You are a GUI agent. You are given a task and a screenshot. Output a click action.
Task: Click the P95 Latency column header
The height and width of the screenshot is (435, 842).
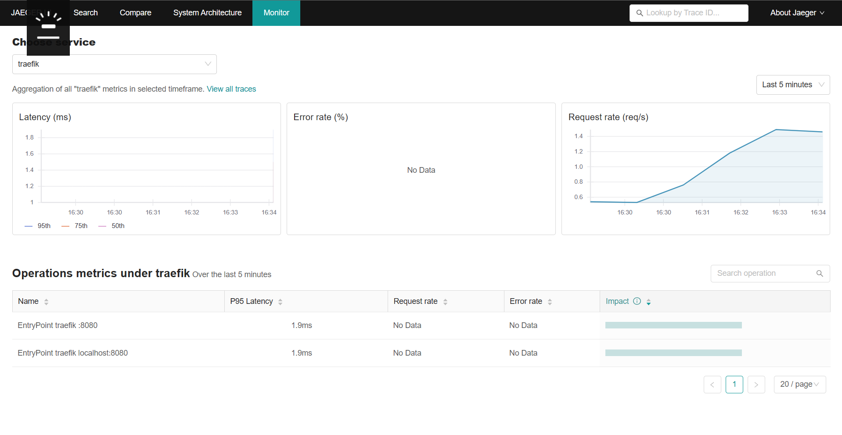point(306,301)
